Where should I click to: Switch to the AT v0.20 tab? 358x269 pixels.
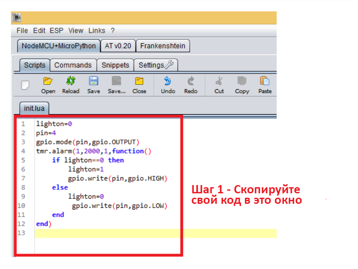point(118,46)
